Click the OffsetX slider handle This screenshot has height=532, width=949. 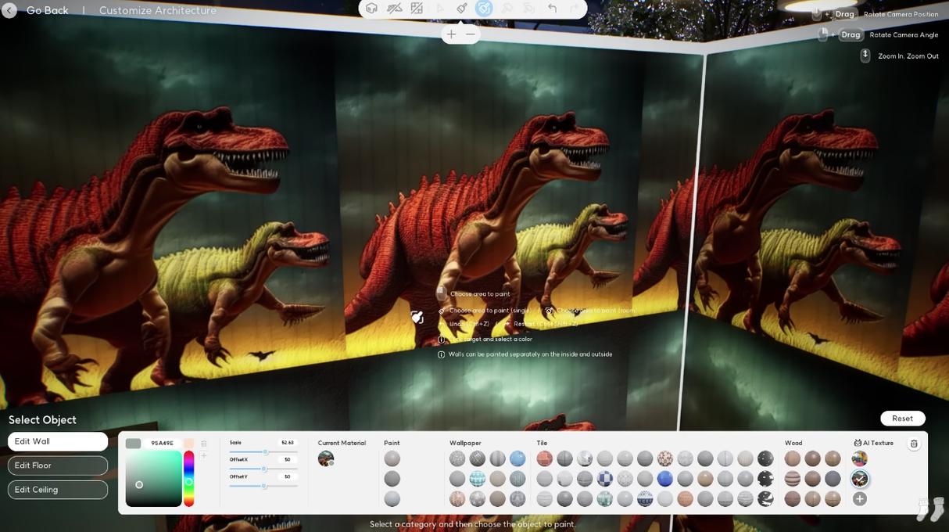[264, 469]
